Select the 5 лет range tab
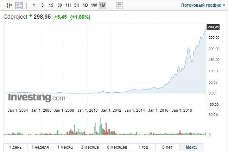Image resolution: width=228 pixels, height=154 pixels. point(167,147)
